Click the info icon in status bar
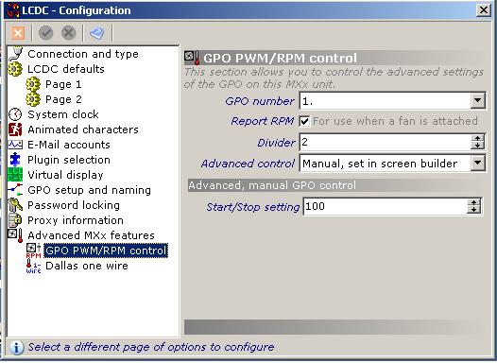Image resolution: width=497 pixels, height=363 pixels. (16, 348)
